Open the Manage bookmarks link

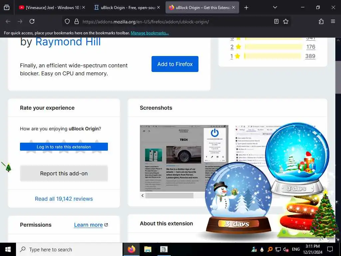click(x=150, y=33)
